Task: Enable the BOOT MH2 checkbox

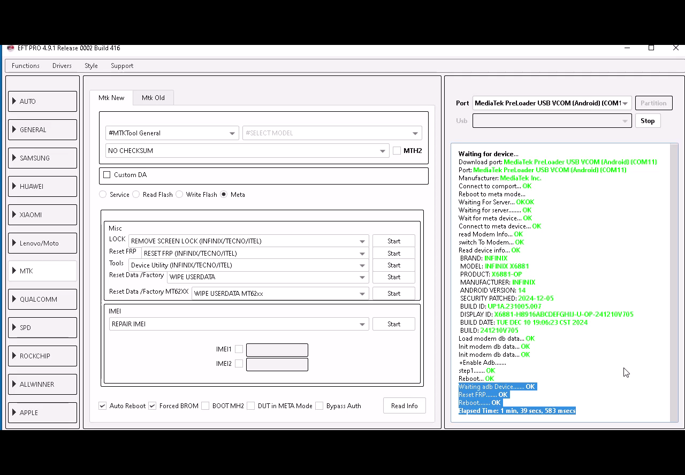Action: pyautogui.click(x=205, y=406)
